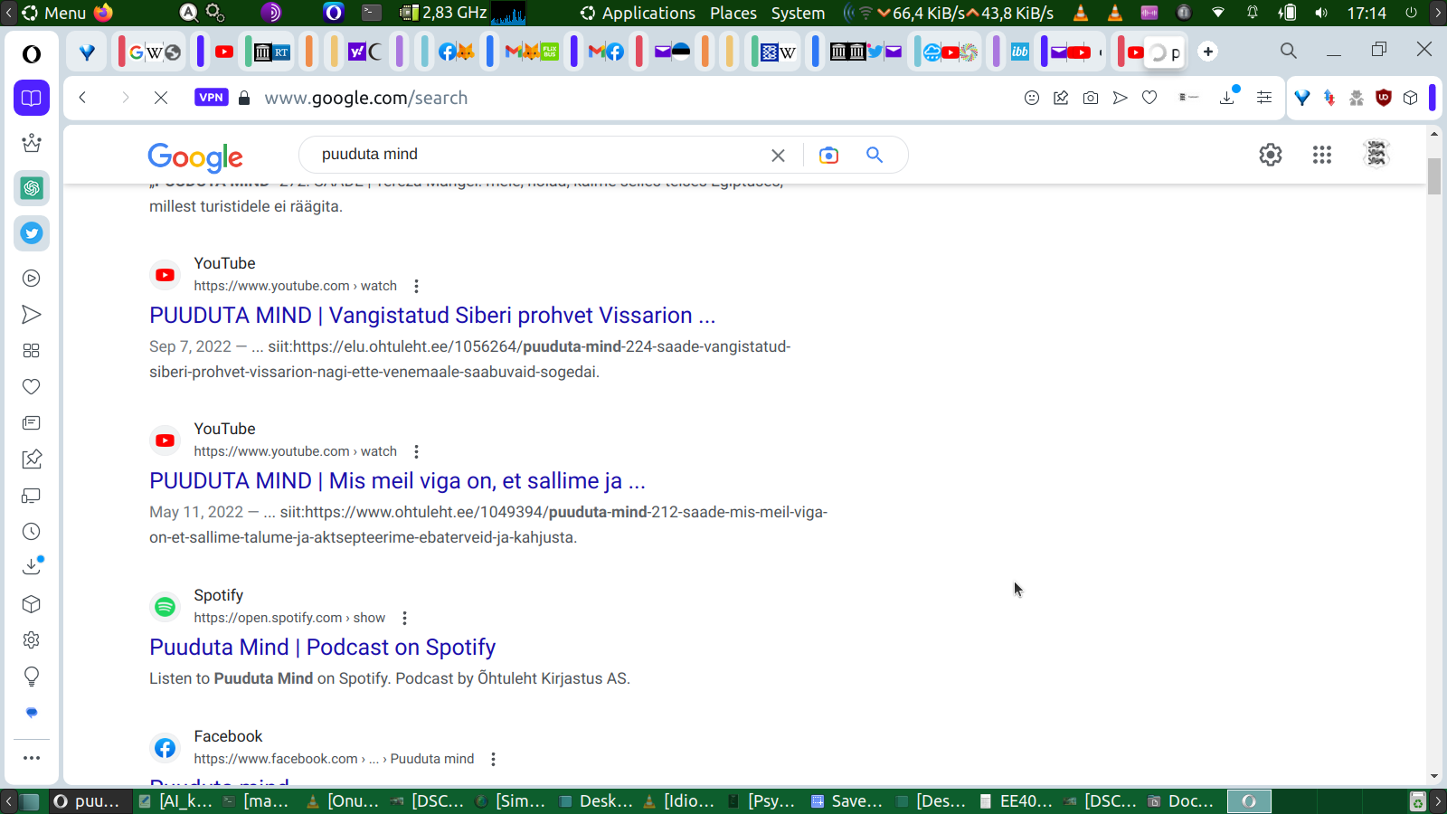Open the Player icon in Opera sidebar
1447x814 pixels.
coord(32,279)
